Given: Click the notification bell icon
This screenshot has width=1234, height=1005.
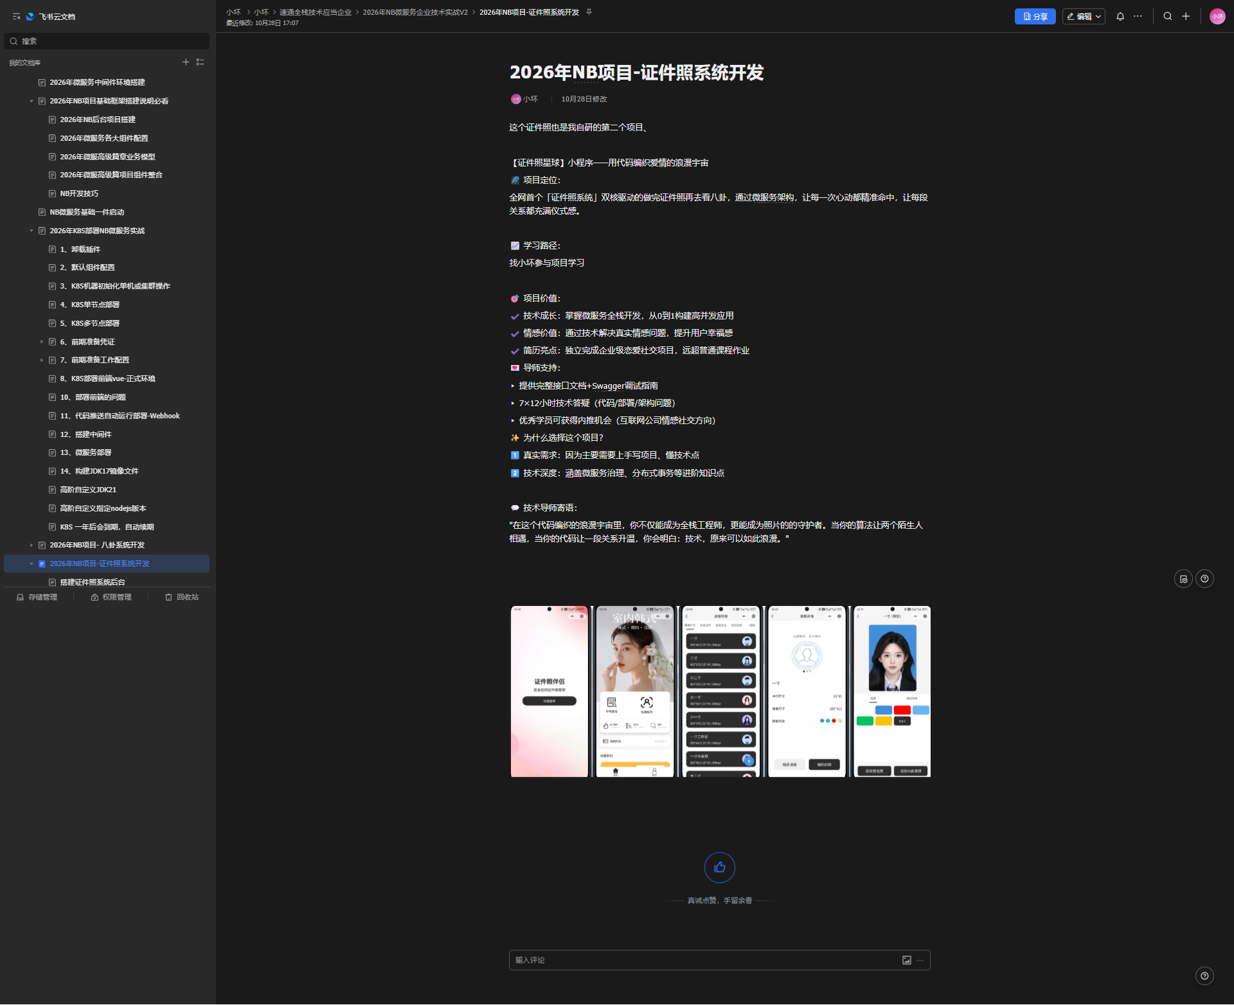Looking at the screenshot, I should [x=1120, y=17].
